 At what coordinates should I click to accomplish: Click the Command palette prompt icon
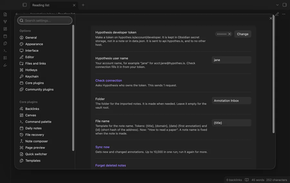(x=22, y=122)
